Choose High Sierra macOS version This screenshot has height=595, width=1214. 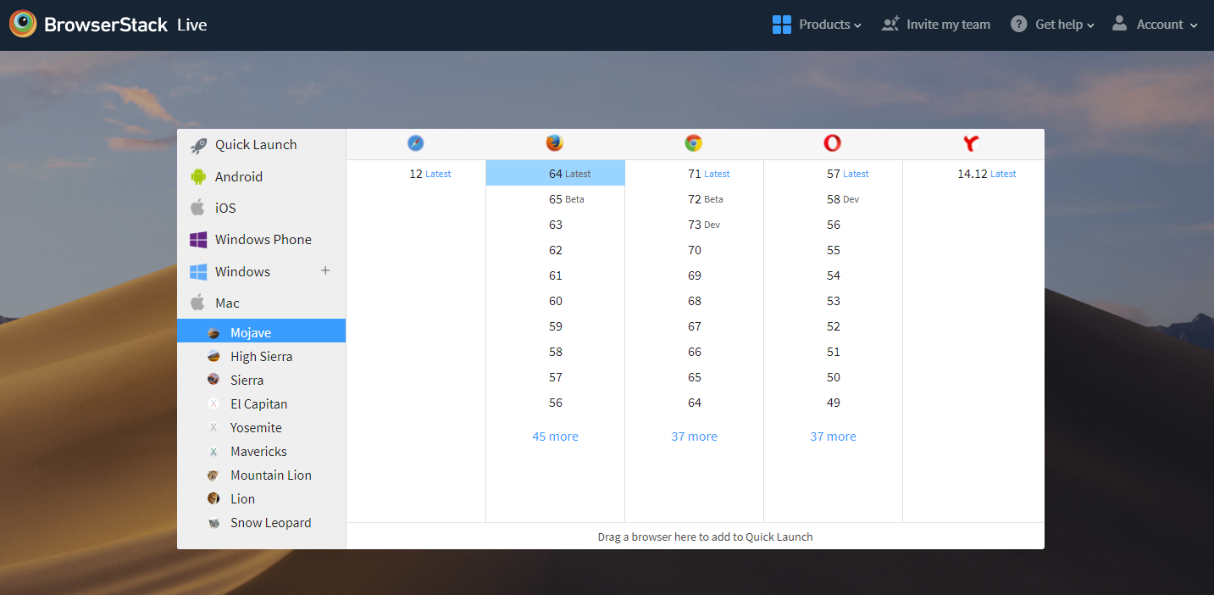coord(261,357)
